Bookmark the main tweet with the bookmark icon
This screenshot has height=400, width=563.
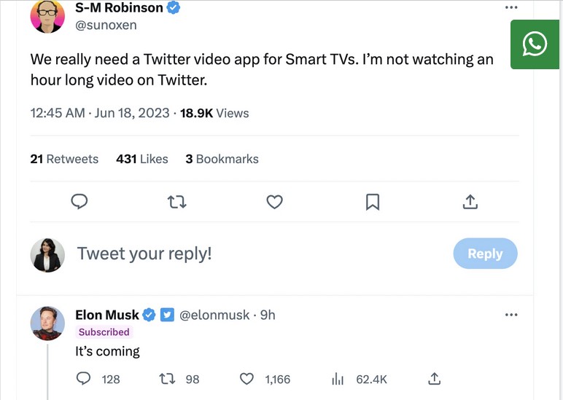[x=372, y=202]
